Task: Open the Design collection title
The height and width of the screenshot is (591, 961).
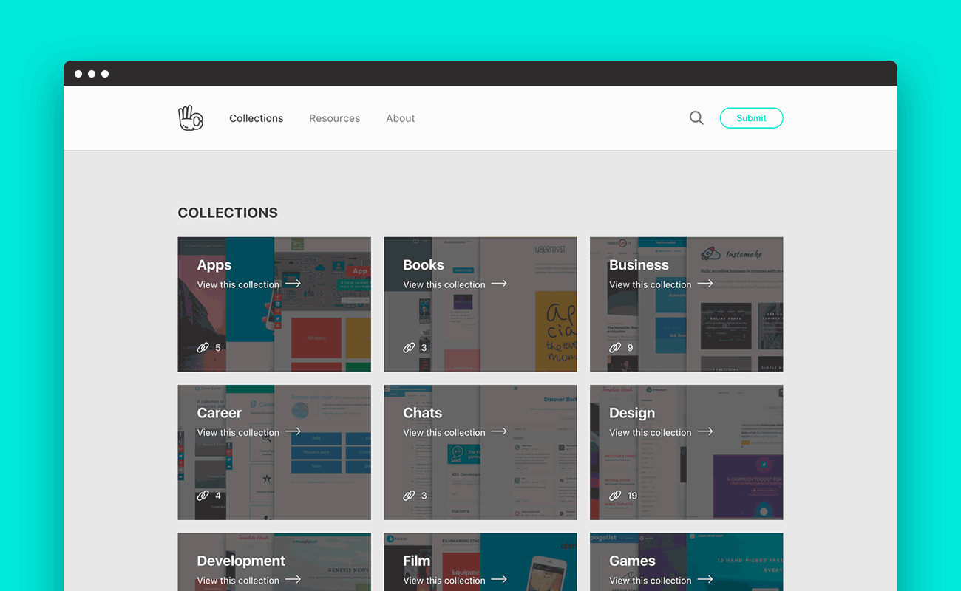Action: coord(632,413)
